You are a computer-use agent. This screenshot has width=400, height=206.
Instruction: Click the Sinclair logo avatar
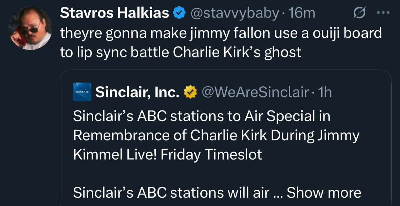click(x=82, y=92)
